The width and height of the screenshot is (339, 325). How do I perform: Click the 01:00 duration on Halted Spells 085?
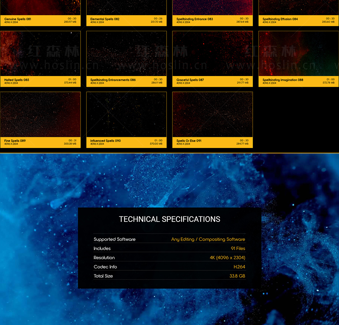point(72,80)
